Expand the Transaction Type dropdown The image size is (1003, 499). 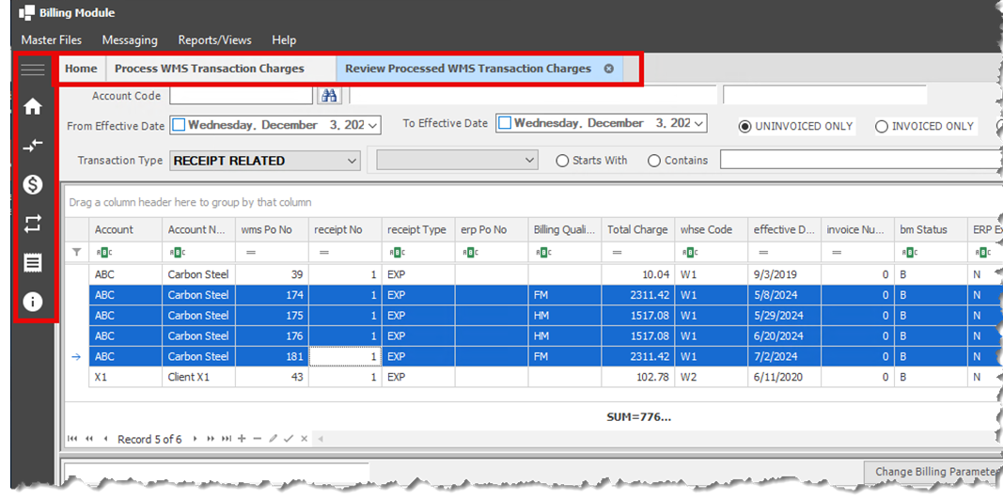pyautogui.click(x=352, y=161)
